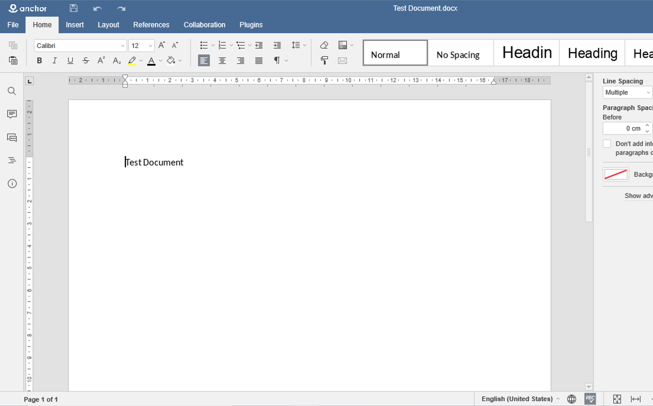Click the paragraph Background color swatch
Screen dimensions: 653x406
coord(615,174)
